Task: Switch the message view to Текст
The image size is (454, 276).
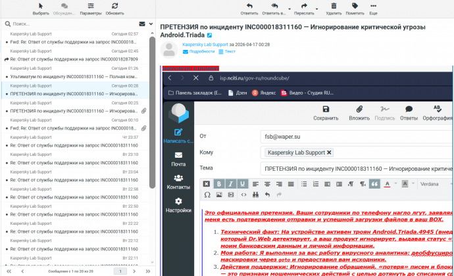Action: point(227,51)
